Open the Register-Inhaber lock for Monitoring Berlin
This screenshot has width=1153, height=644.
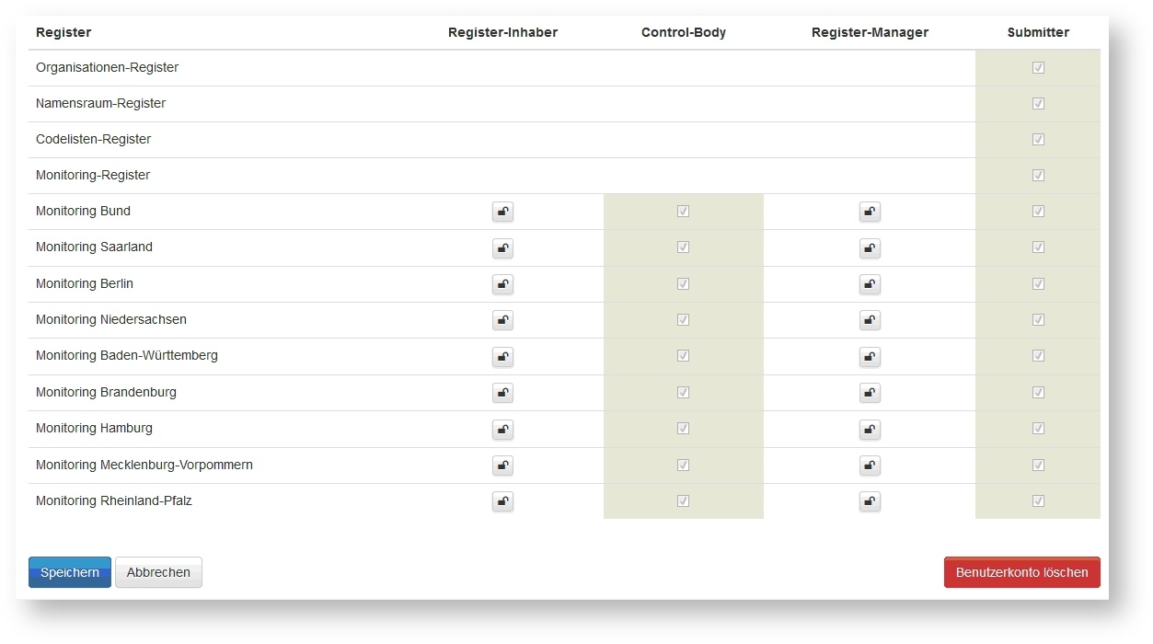[502, 283]
